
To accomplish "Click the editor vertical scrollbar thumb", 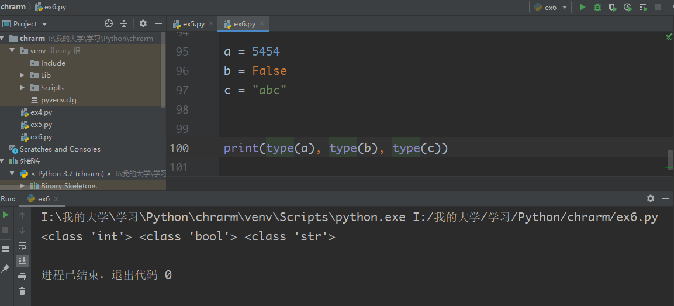I will coord(670,159).
